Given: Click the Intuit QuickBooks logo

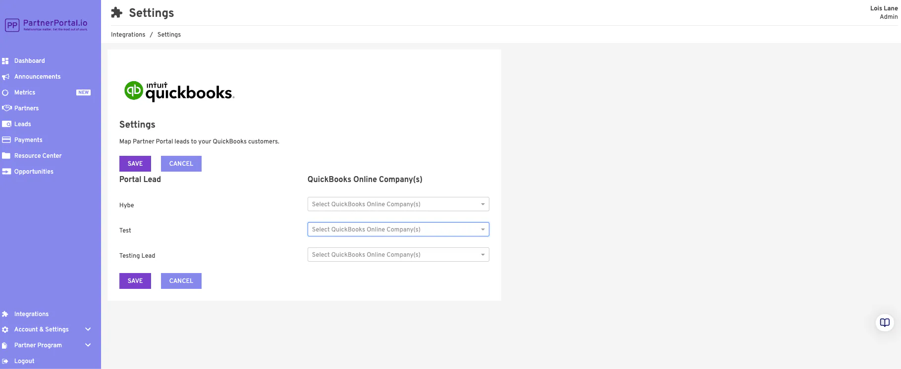Looking at the screenshot, I should [179, 92].
